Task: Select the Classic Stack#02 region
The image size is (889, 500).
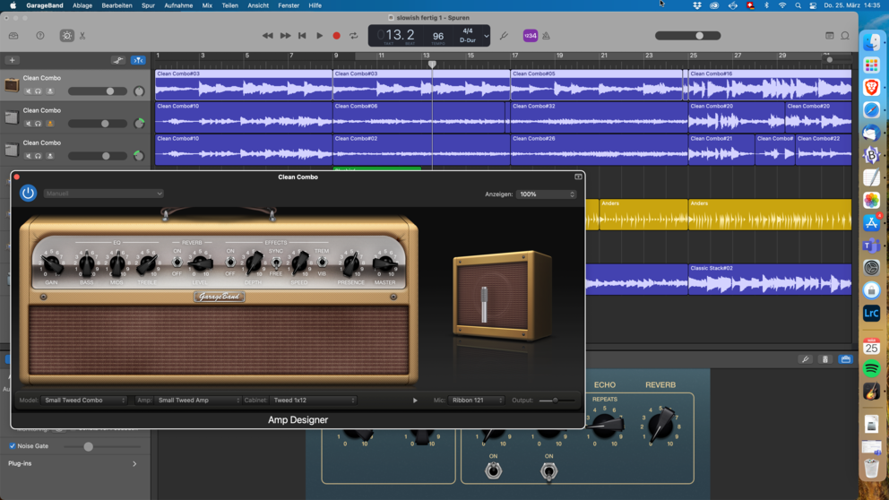Action: coord(770,280)
